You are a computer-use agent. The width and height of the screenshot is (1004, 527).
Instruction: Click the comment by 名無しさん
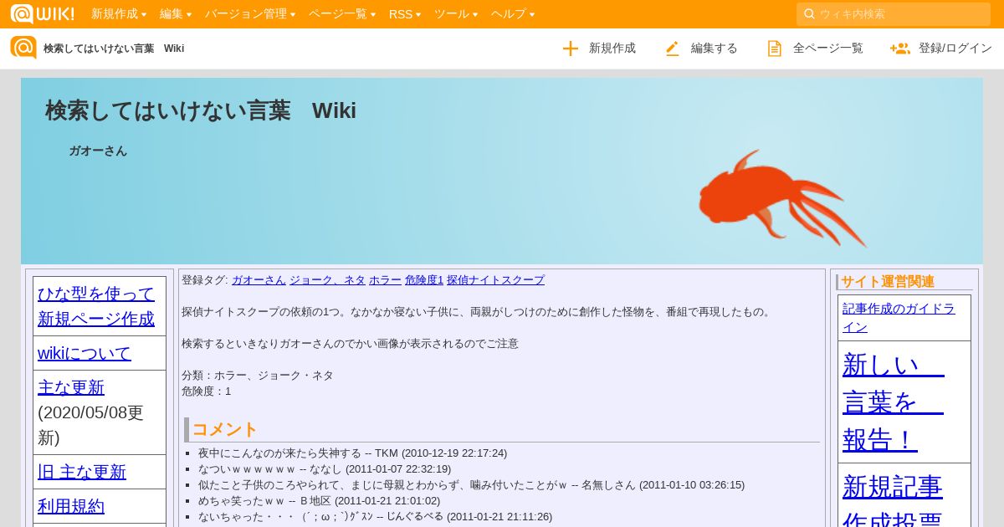pyautogui.click(x=471, y=485)
